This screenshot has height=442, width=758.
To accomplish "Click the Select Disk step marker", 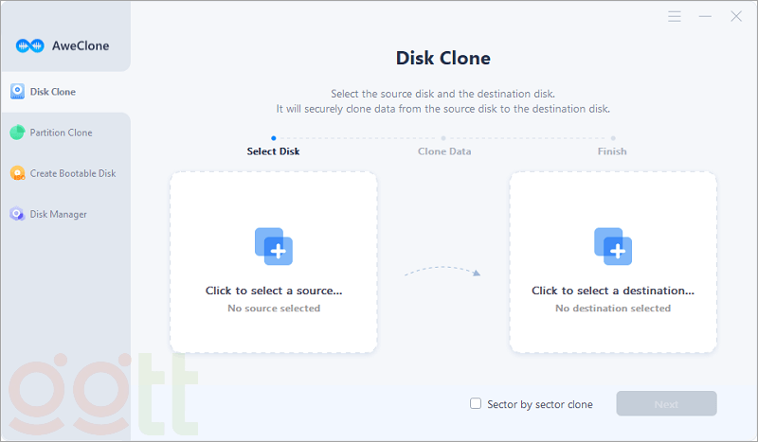I will (274, 138).
